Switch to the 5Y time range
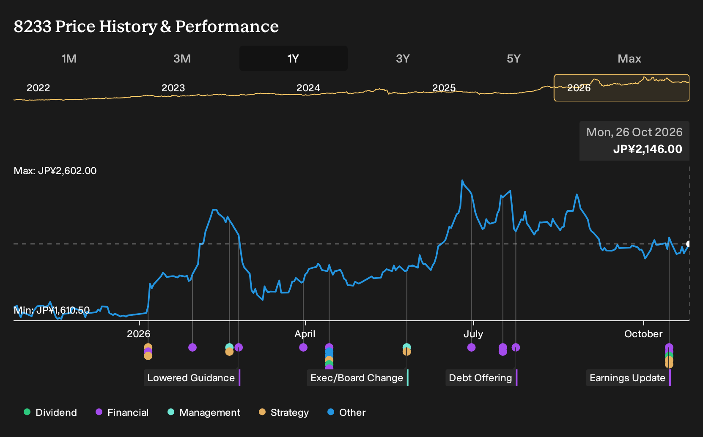Screen dimensions: 703x437 tap(514, 58)
